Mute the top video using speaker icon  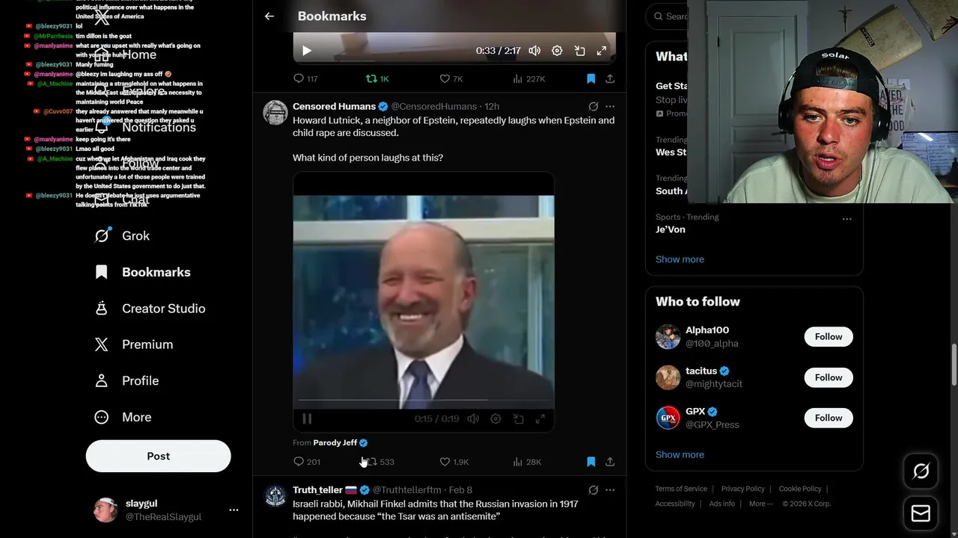534,51
